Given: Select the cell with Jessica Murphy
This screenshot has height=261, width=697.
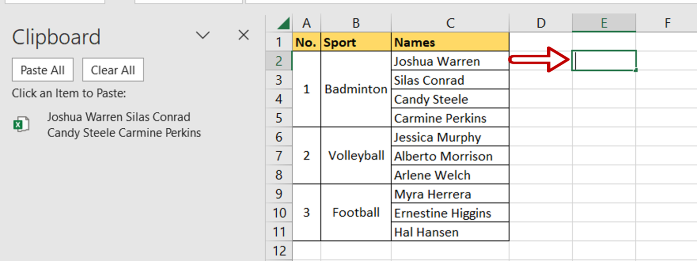Looking at the screenshot, I should point(450,137).
